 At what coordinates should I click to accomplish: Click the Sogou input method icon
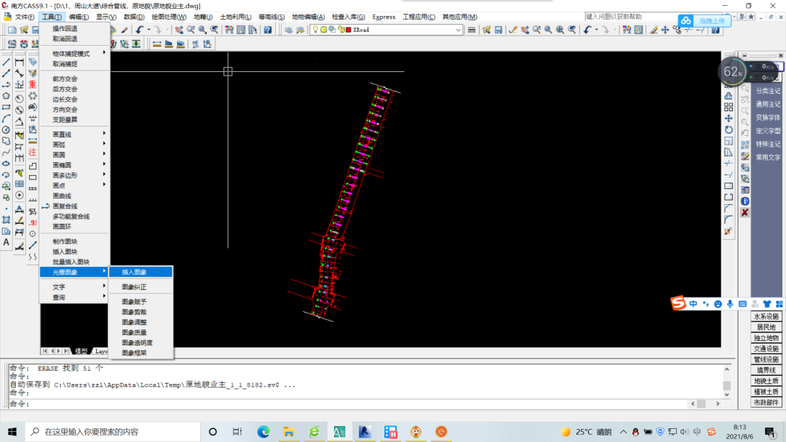pos(678,303)
